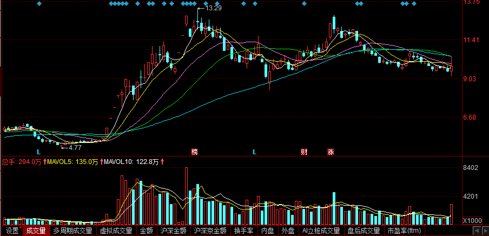Click the leftmost blue diamond news marker
489x236 pixels.
tap(39, 4)
